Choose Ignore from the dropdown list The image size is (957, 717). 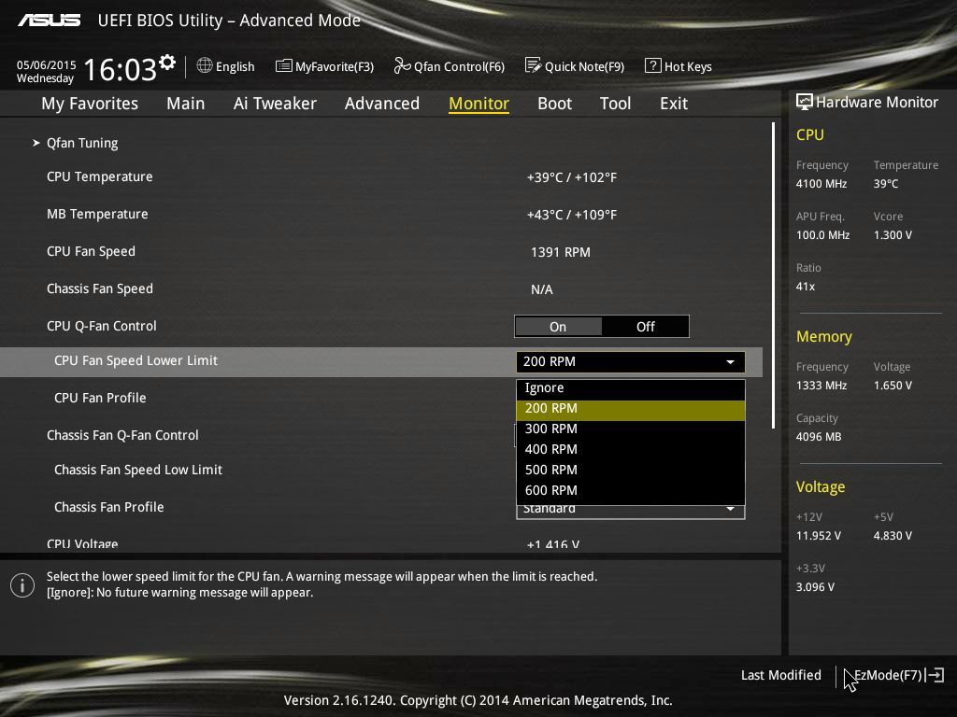(631, 388)
